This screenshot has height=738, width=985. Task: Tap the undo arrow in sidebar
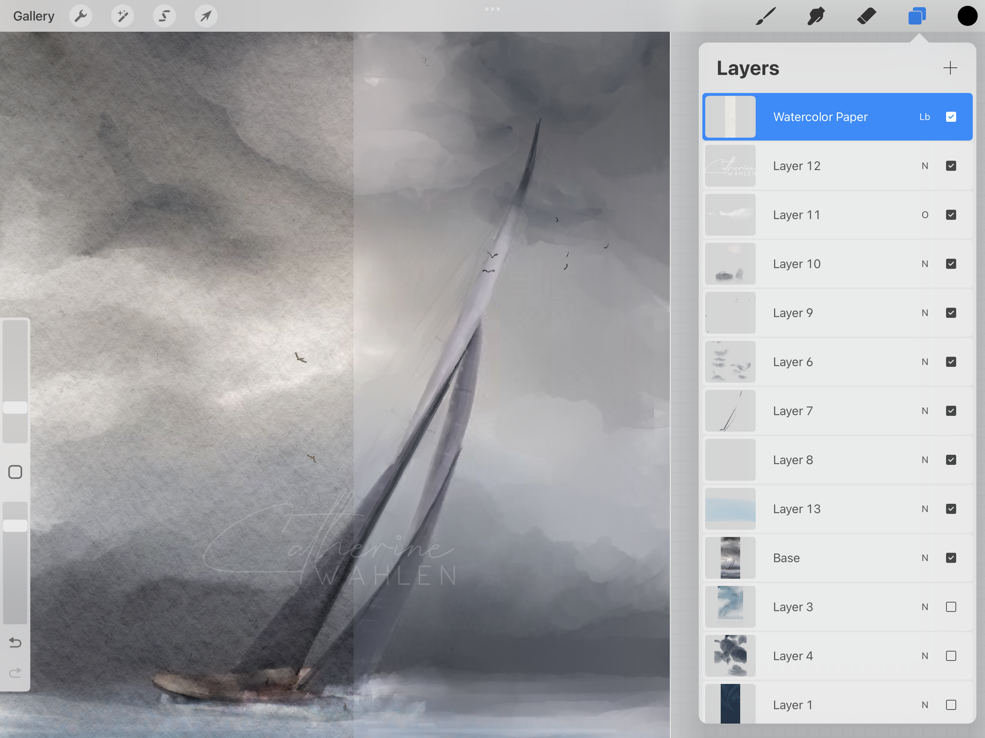pyautogui.click(x=15, y=642)
